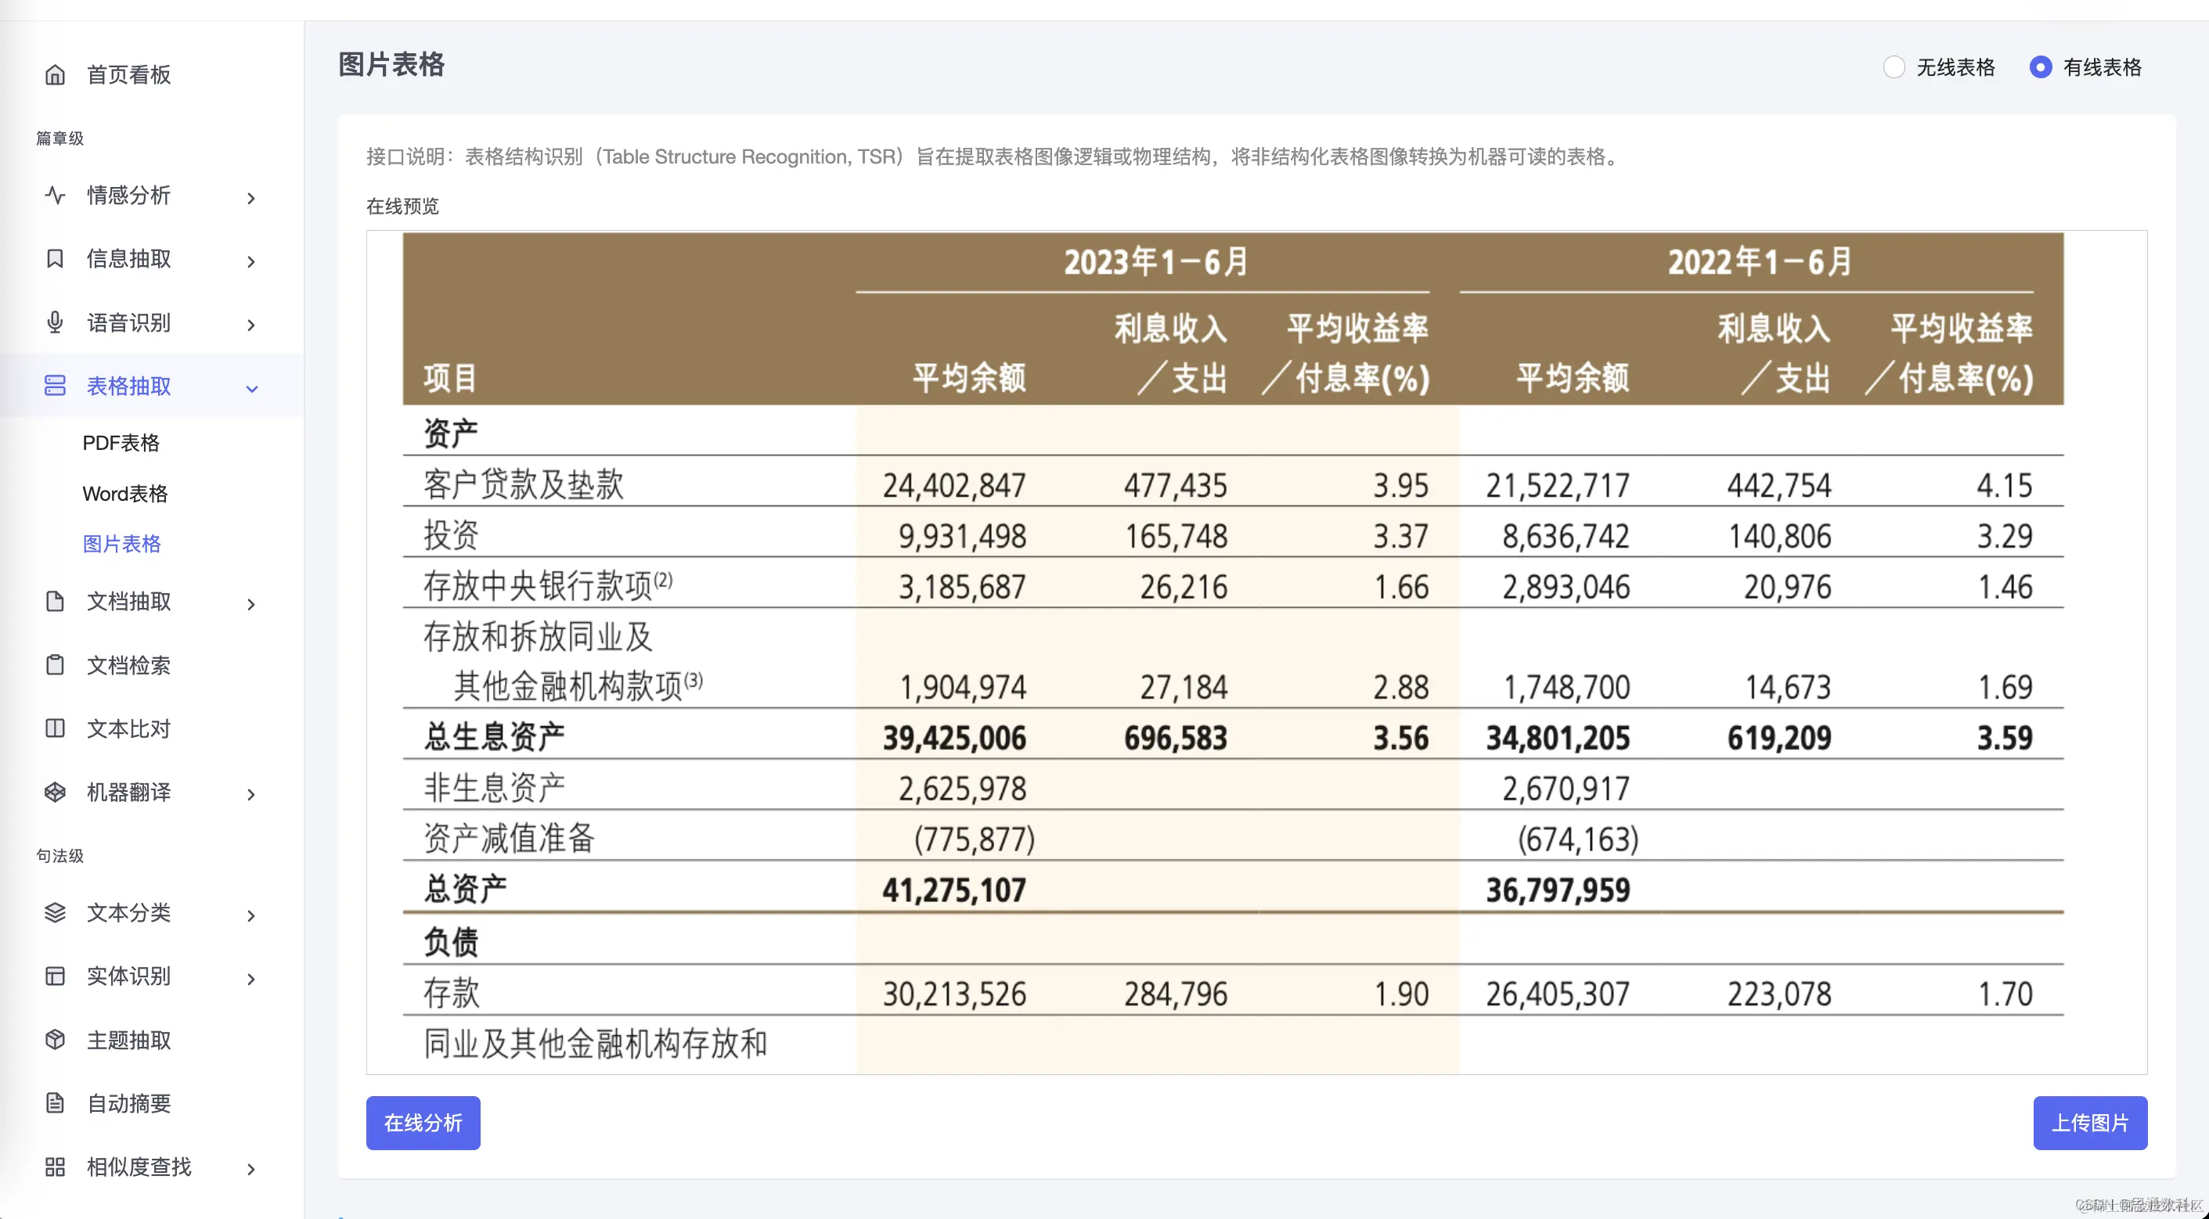Click the microphone icon for 语音识别
Viewport: 2209px width, 1219px height.
point(55,322)
